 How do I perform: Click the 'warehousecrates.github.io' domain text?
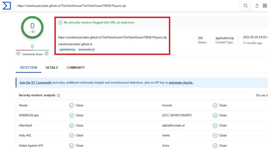pos(75,44)
